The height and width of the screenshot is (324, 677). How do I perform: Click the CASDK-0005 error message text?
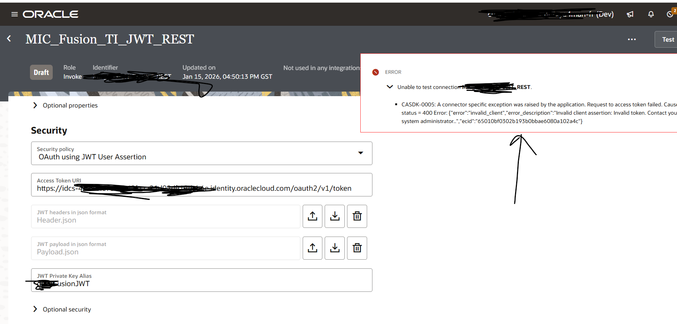[x=539, y=113]
